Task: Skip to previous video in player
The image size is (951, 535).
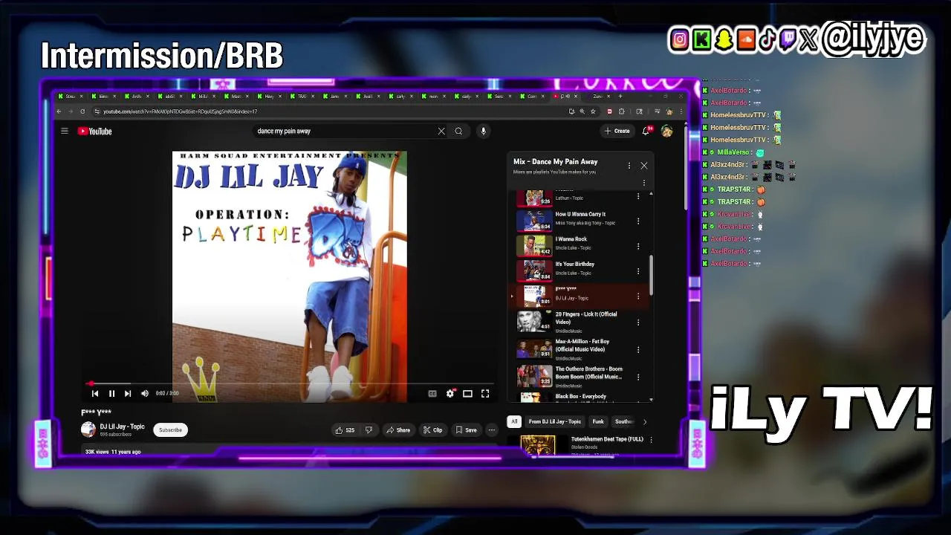Action: tap(95, 394)
